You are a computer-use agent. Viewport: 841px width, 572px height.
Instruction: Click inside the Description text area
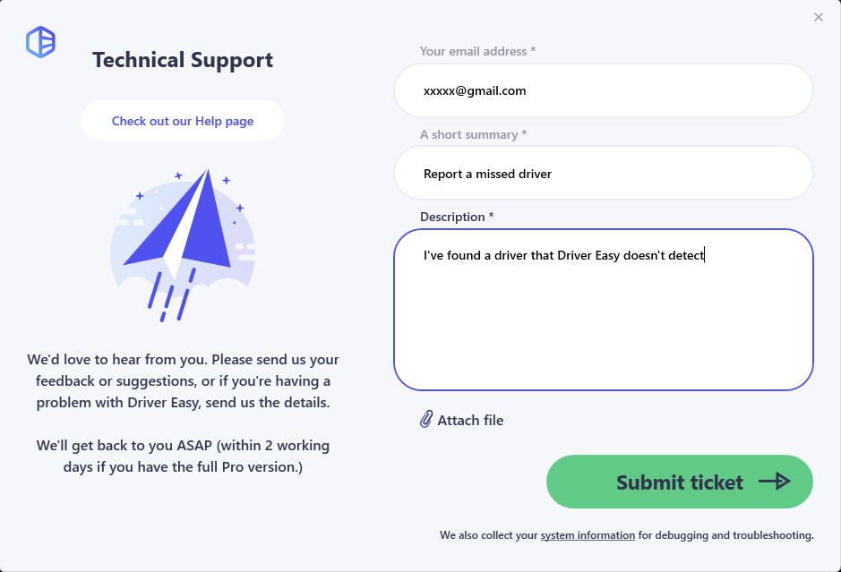[604, 310]
